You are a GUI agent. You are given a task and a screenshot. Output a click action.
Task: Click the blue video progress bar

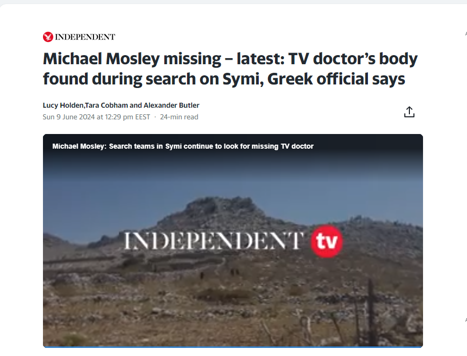pyautogui.click(x=233, y=347)
